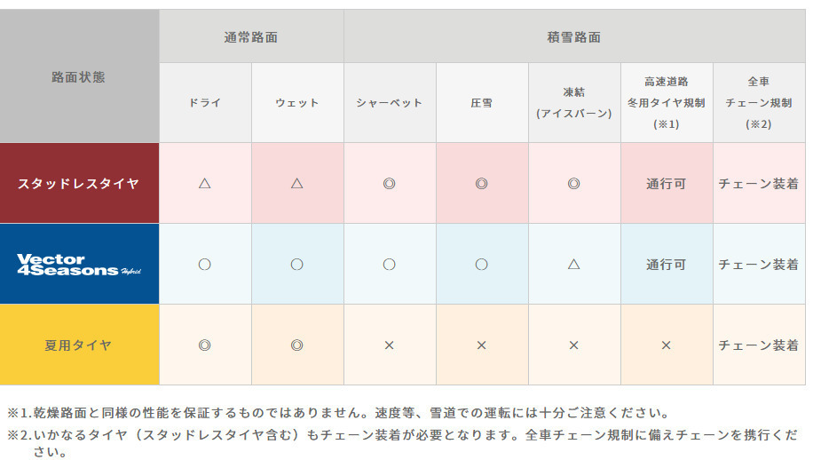Click the スタッドレスタイヤ row label
Image resolution: width=813 pixels, height=460 pixels.
click(79, 184)
